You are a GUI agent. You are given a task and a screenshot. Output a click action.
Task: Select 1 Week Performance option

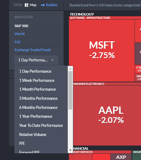pyautogui.click(x=41, y=80)
